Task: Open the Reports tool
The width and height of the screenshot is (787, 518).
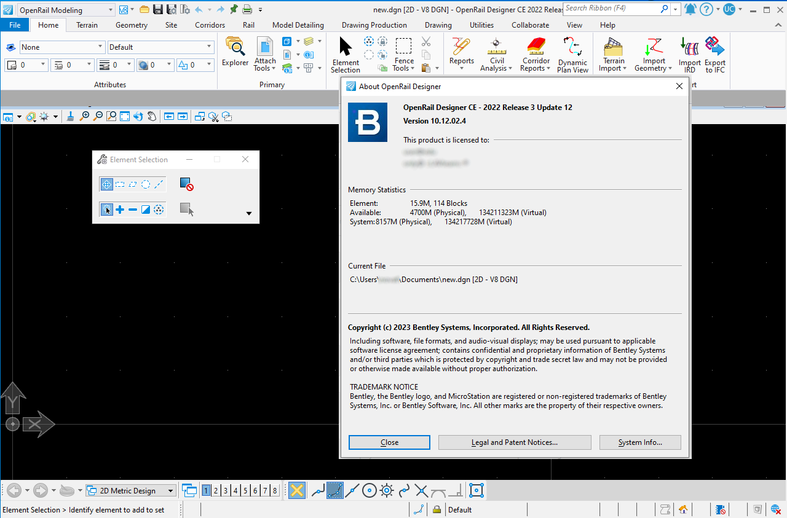Action: coord(461,54)
